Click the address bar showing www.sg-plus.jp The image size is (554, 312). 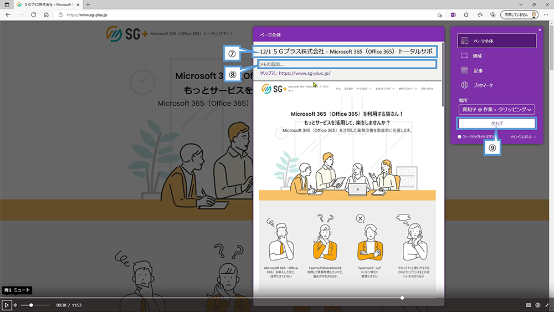pos(247,15)
